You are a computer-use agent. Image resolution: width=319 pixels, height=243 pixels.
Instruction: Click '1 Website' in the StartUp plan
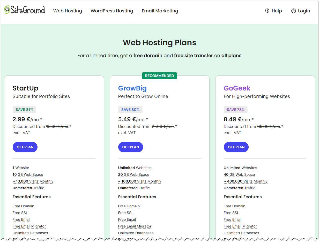(x=21, y=168)
